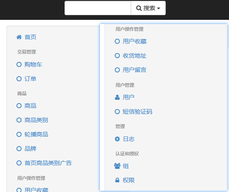This screenshot has width=229, height=192.
Task: Open the 商品 menu link
Action: 30,106
